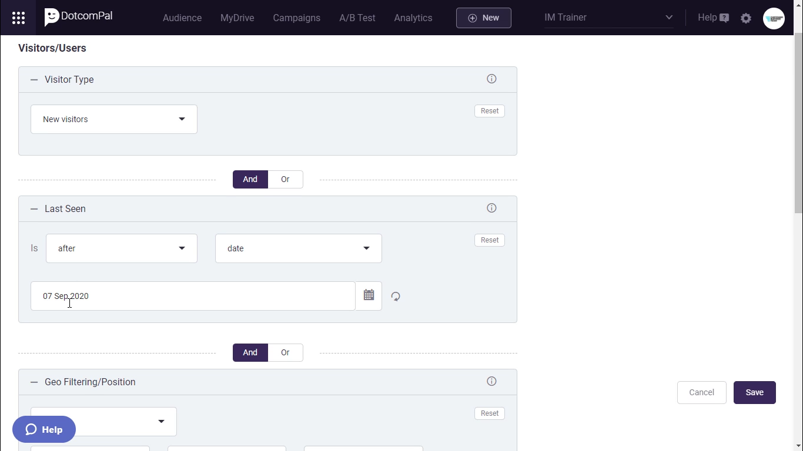Select And between Last Seen and Geo Filtering

[x=250, y=352]
